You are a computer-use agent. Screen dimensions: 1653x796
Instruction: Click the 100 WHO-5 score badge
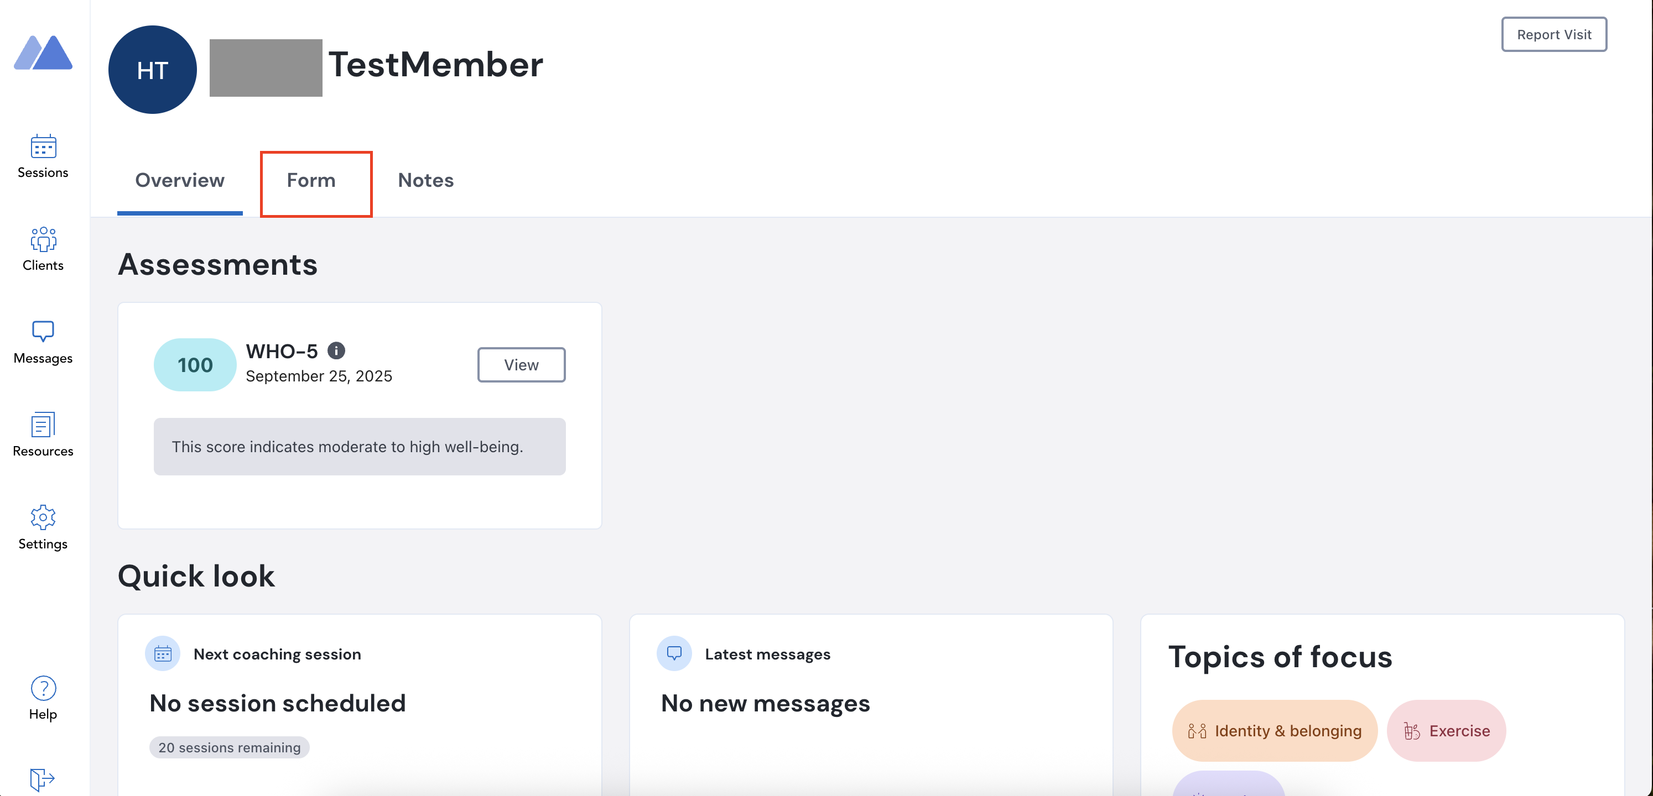coord(195,365)
